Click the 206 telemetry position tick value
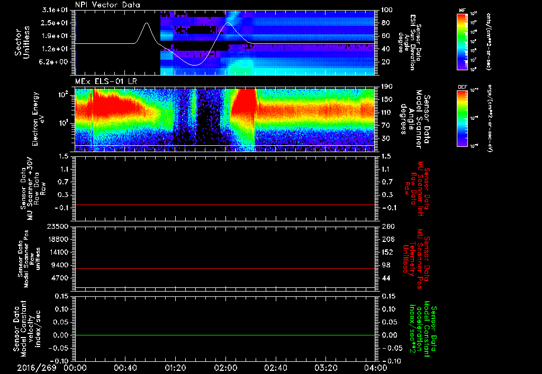 (387, 239)
